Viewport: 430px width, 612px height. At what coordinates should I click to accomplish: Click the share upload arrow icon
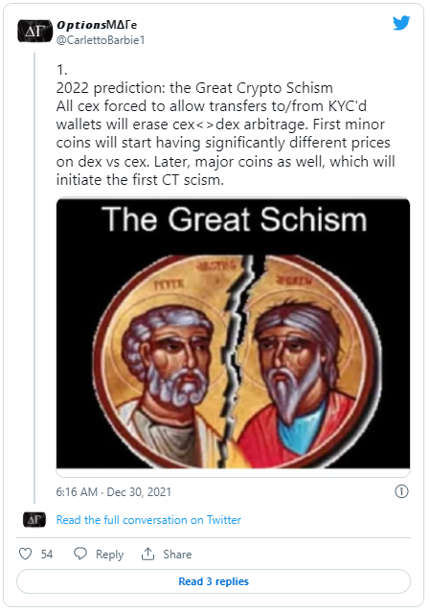[x=147, y=554]
